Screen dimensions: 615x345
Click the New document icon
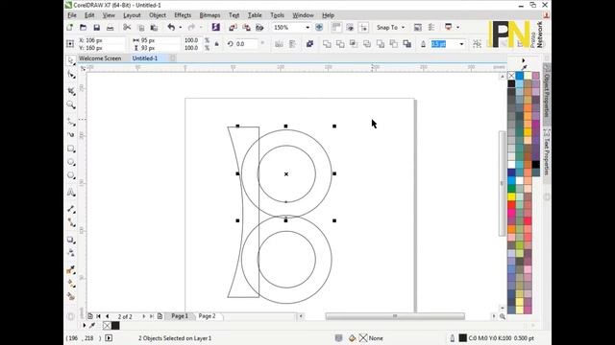point(70,28)
